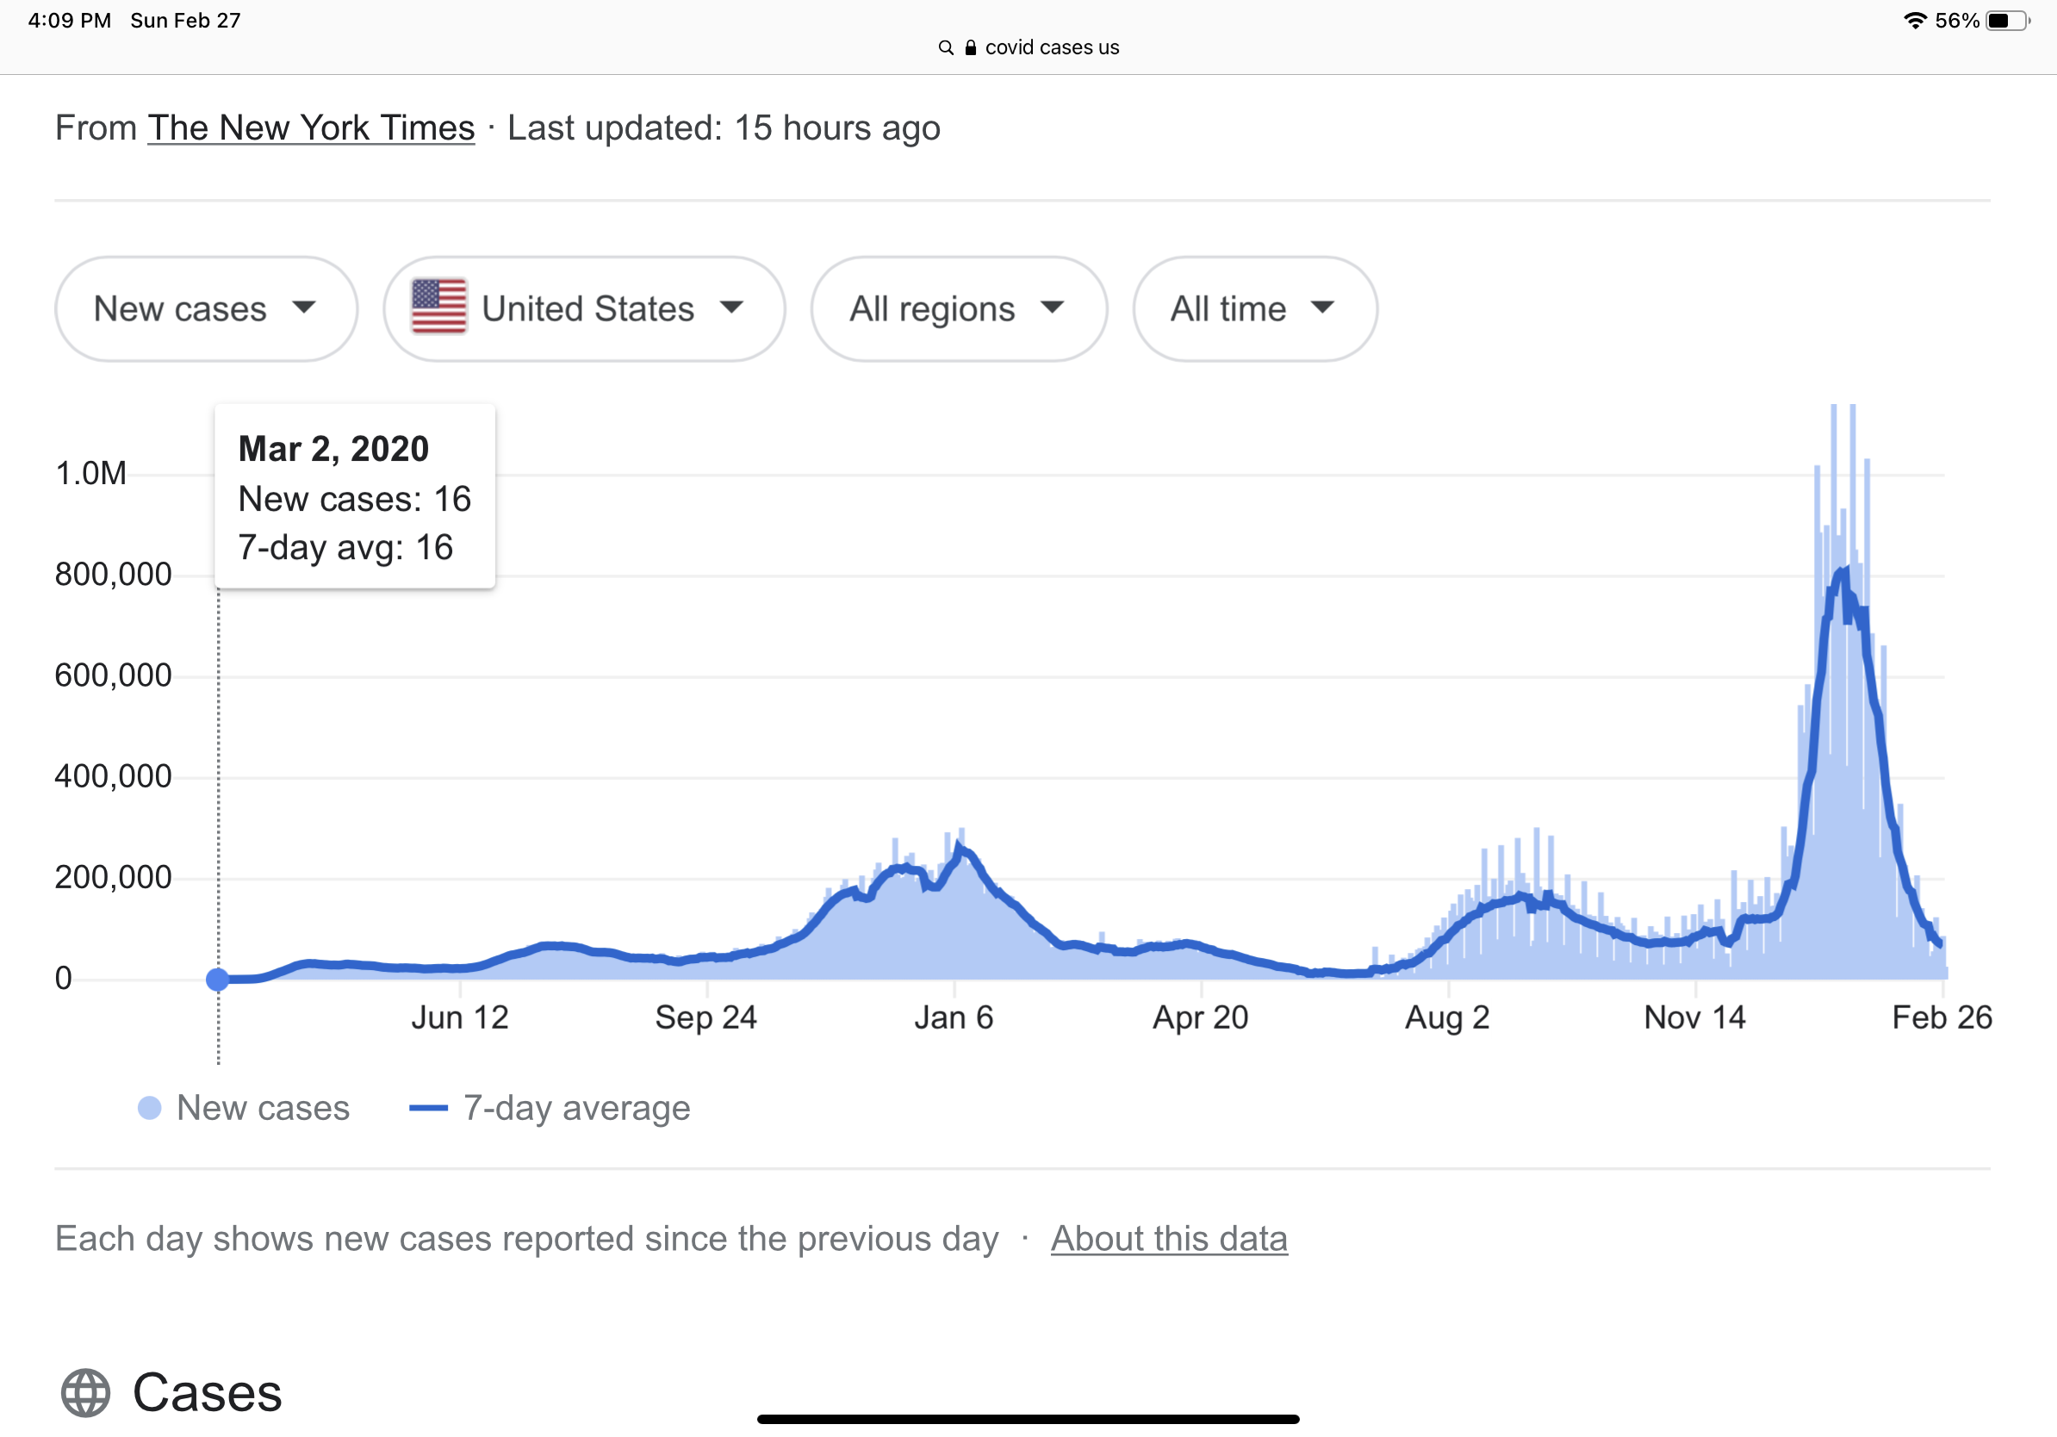Click the Jan 6 label on the chart axis
The width and height of the screenshot is (2057, 1437).
click(954, 1017)
